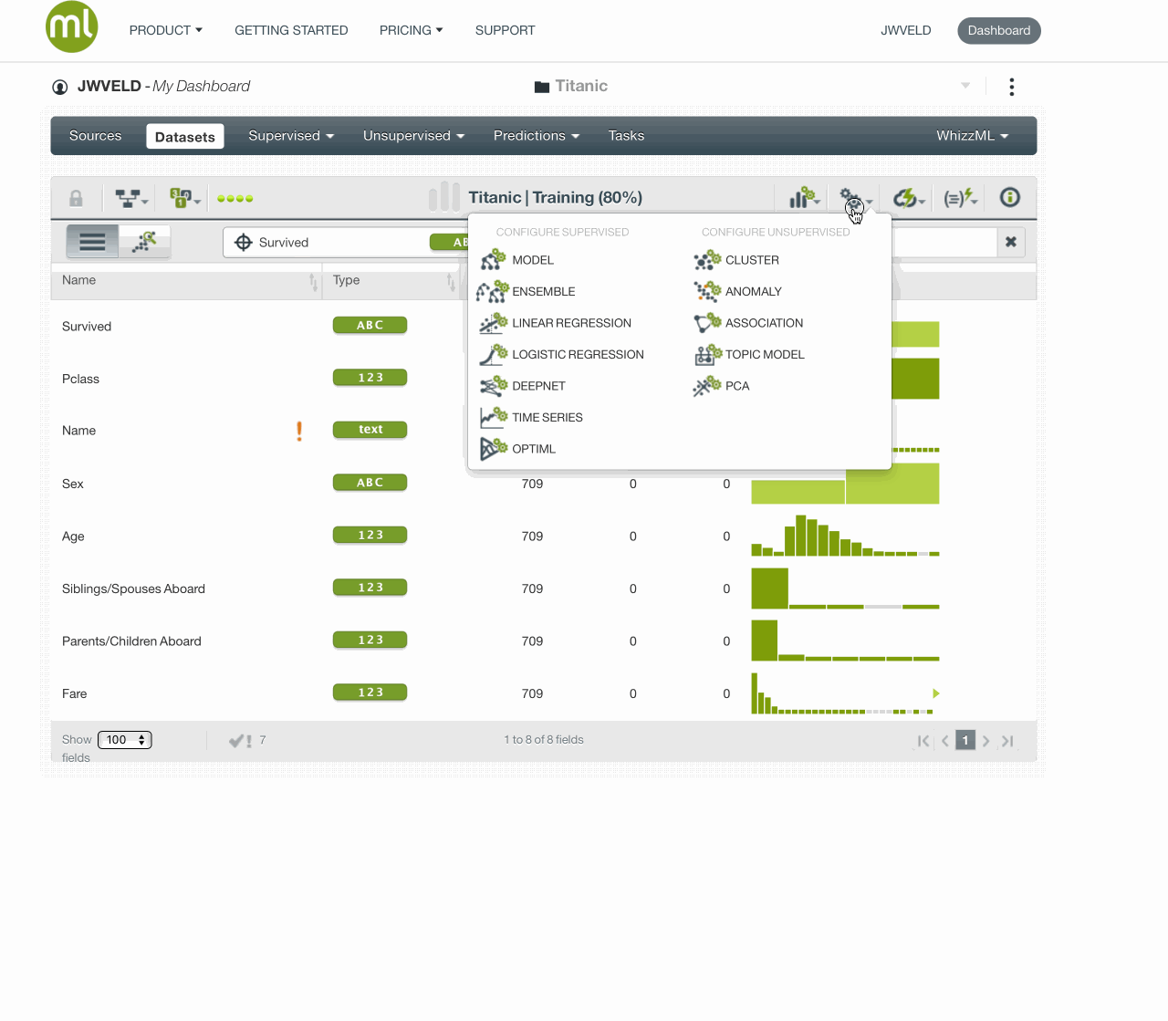This screenshot has width=1168, height=1021.
Task: Select the Sources tab
Action: point(95,136)
